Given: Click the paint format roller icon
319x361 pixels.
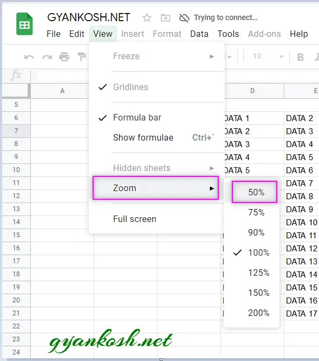Looking at the screenshot, I should pyautogui.click(x=82, y=56).
